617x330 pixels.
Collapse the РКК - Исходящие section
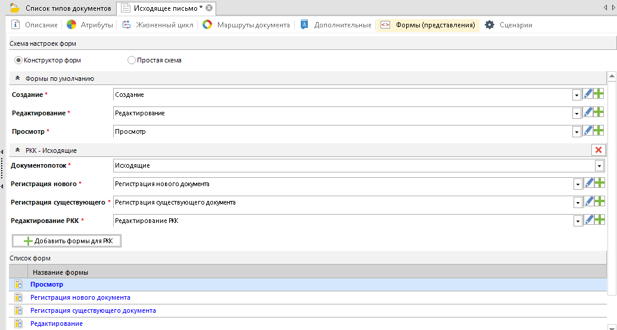point(18,150)
